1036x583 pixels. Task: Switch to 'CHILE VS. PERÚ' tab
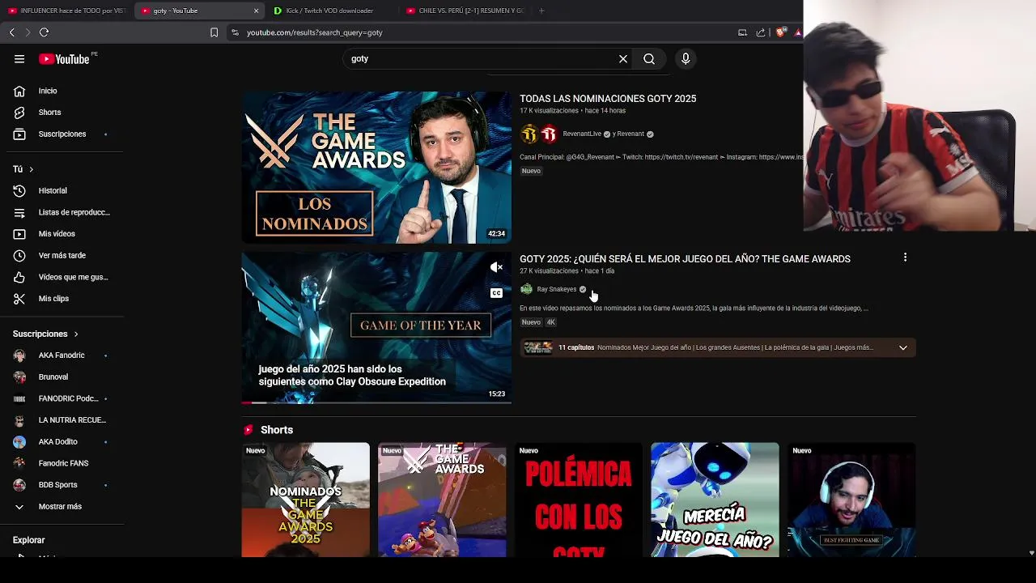(x=465, y=11)
